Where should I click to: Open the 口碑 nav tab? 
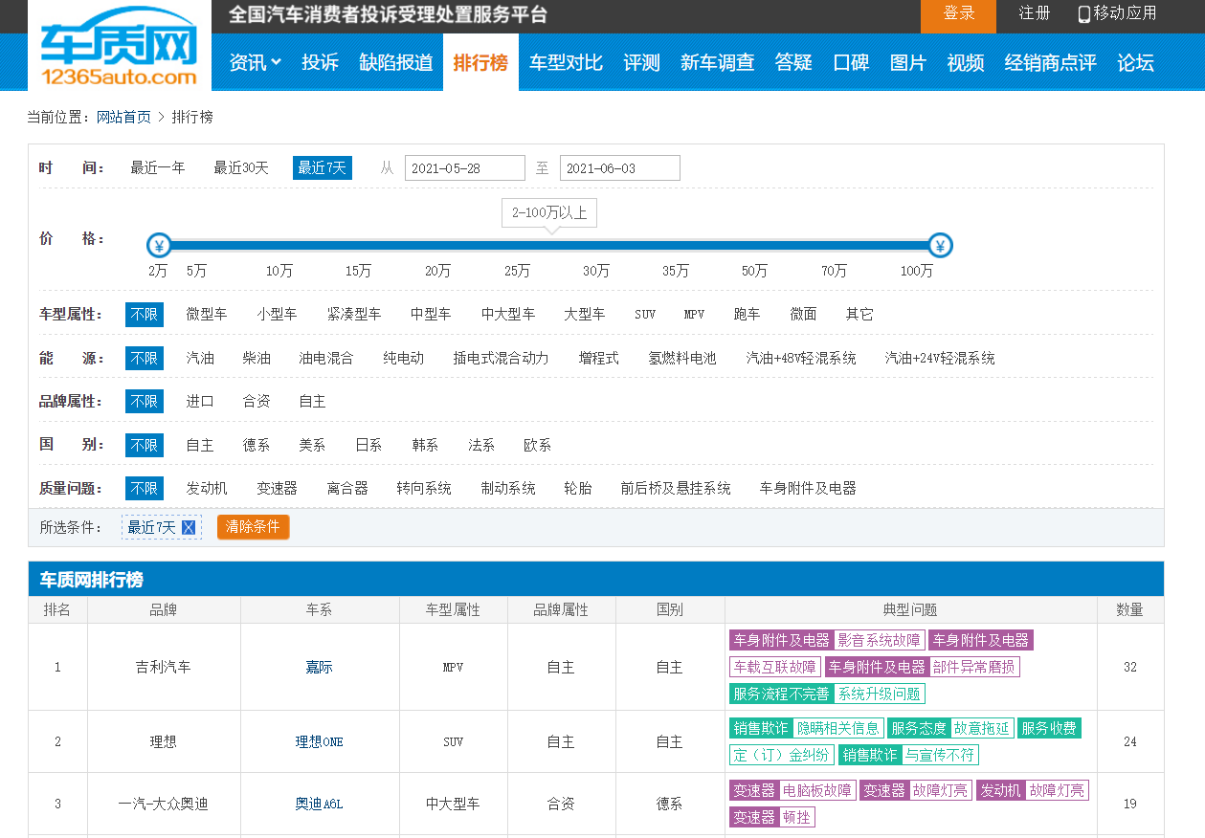tap(851, 62)
